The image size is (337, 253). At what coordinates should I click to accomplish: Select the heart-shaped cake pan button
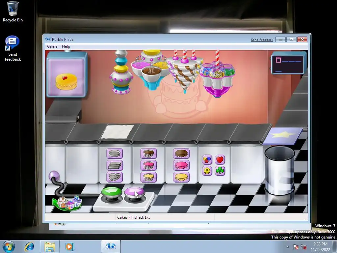pos(115,177)
